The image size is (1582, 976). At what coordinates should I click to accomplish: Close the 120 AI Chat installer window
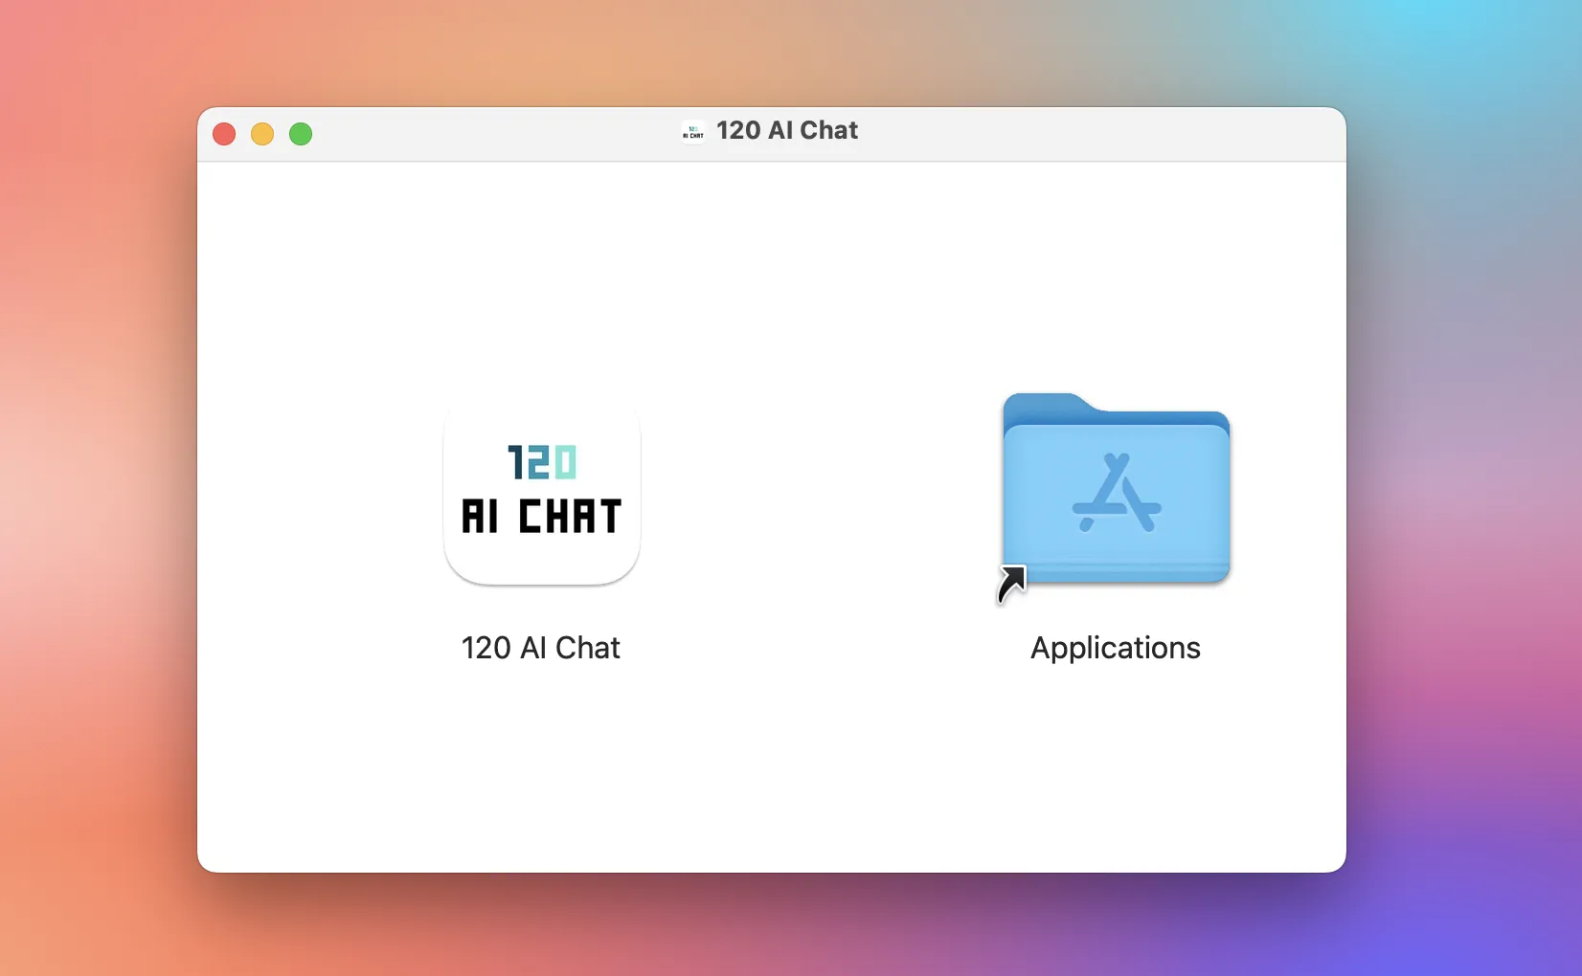(224, 134)
